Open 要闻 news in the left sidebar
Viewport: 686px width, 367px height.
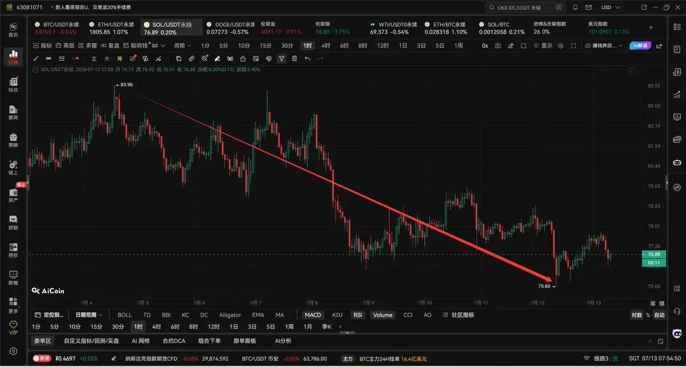coord(13,112)
